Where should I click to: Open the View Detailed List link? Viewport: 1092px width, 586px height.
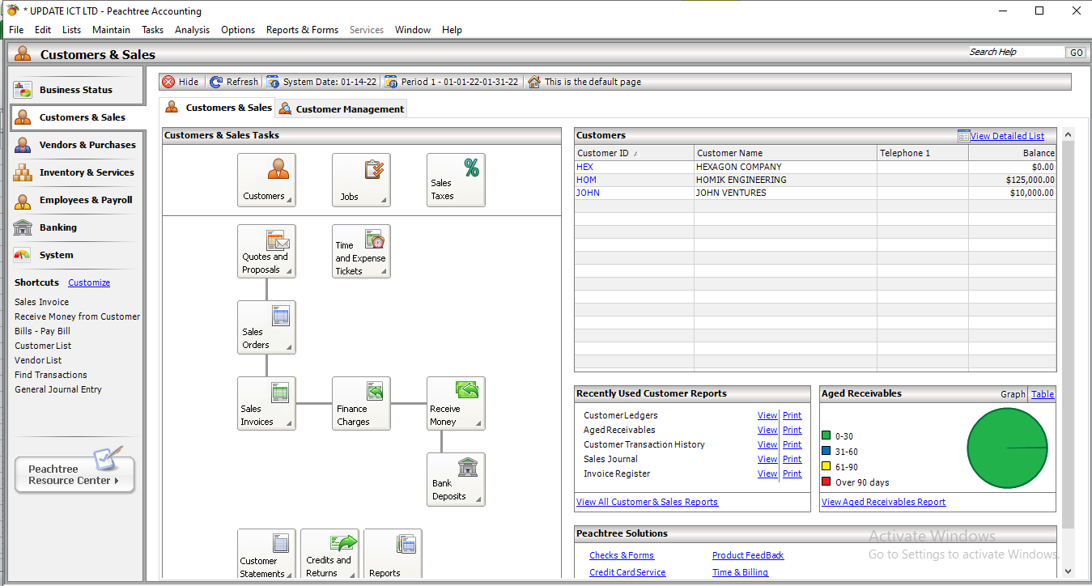point(1007,135)
